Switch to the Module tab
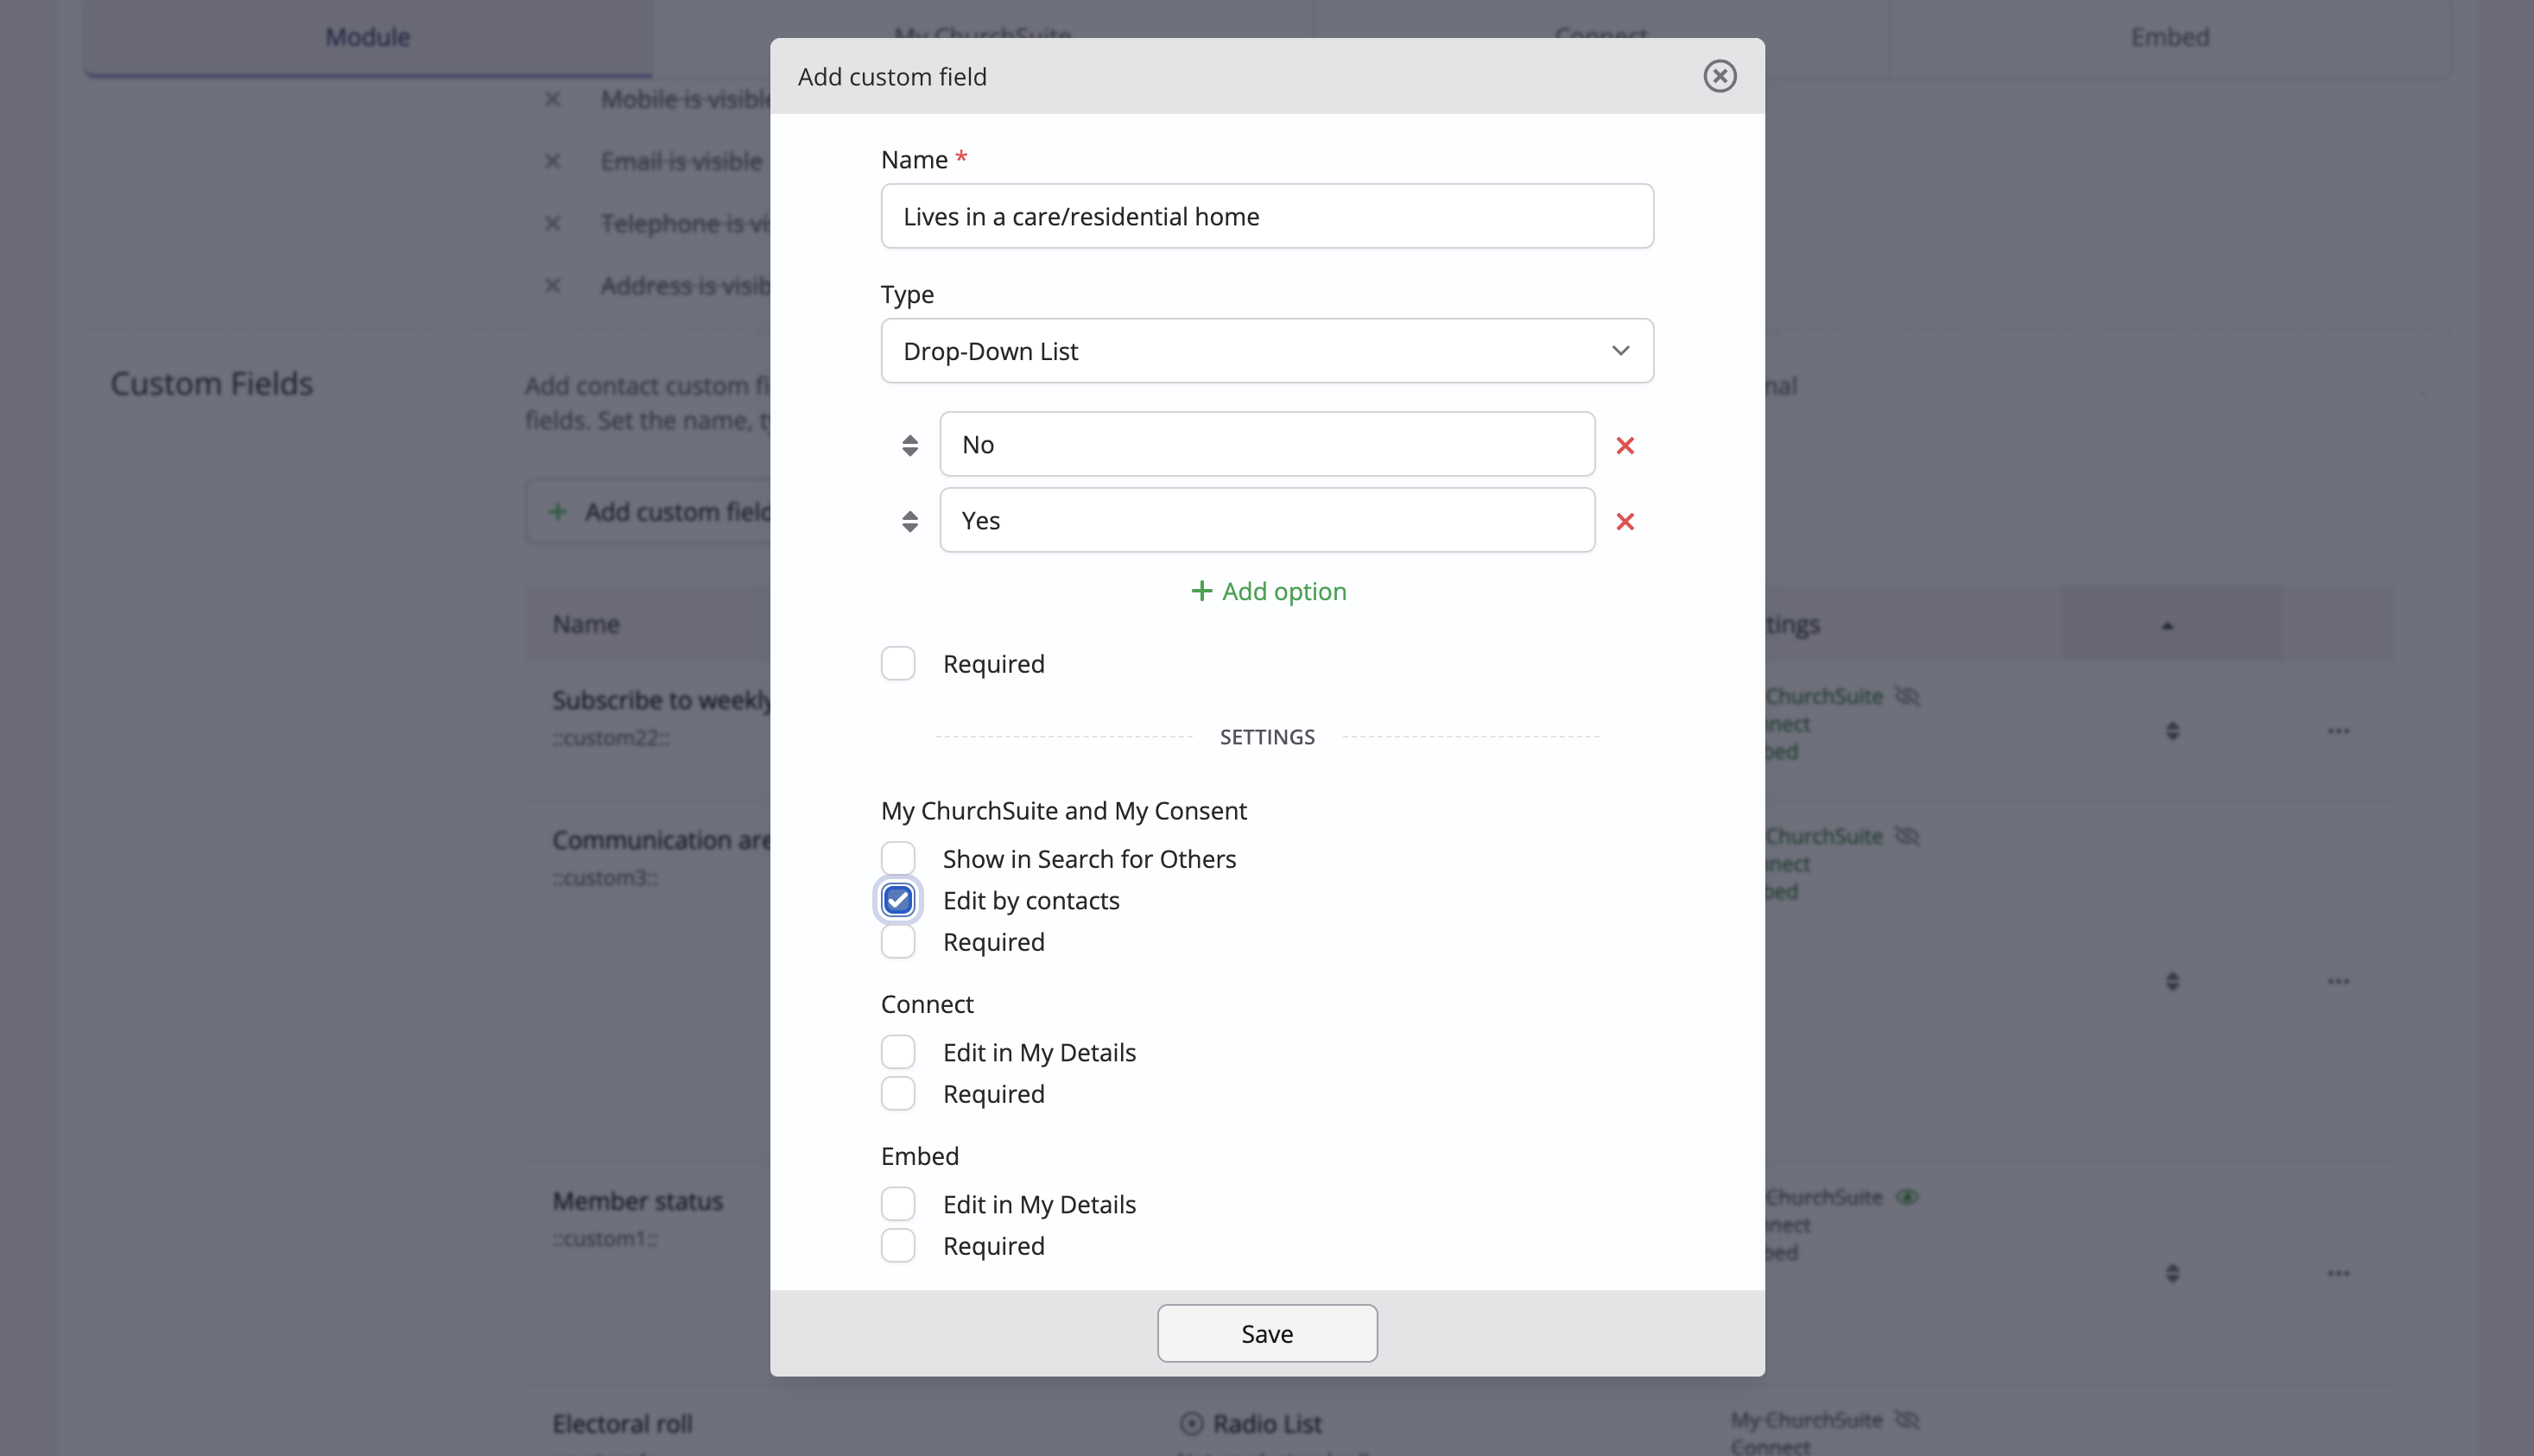This screenshot has height=1456, width=2534. [x=367, y=37]
